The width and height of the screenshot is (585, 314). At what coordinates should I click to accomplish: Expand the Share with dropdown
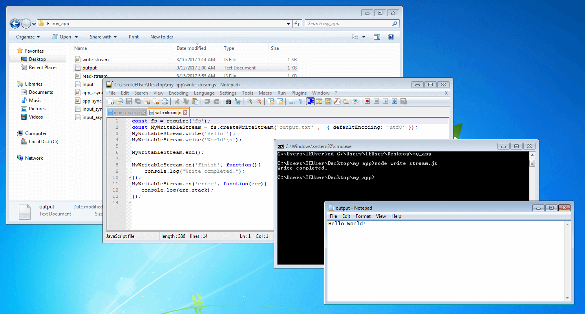pyautogui.click(x=103, y=37)
